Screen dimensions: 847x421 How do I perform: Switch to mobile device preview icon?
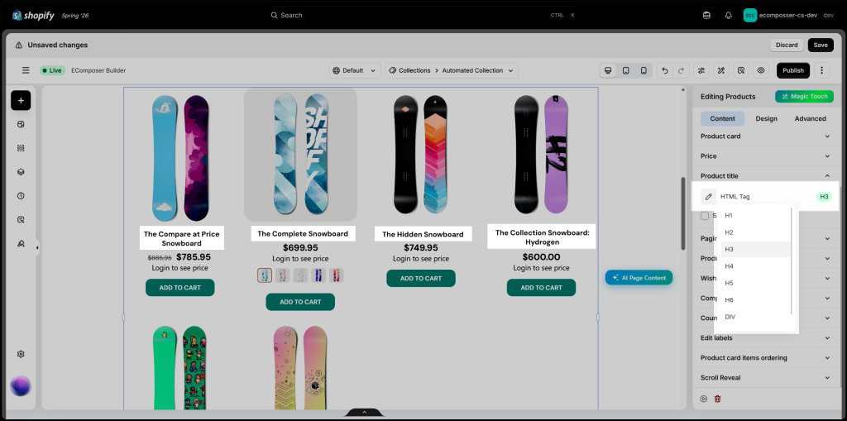(644, 70)
